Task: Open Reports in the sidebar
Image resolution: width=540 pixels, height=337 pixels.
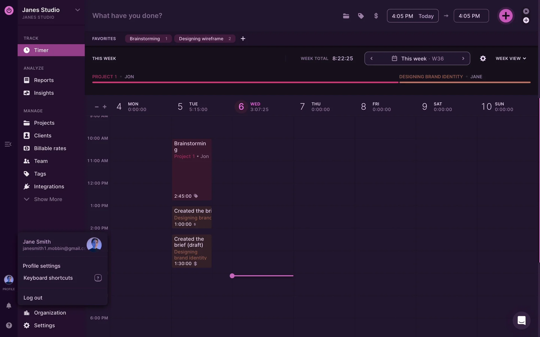Action: [44, 80]
